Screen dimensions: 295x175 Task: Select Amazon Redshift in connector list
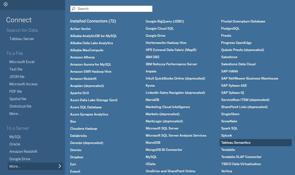click(x=83, y=79)
